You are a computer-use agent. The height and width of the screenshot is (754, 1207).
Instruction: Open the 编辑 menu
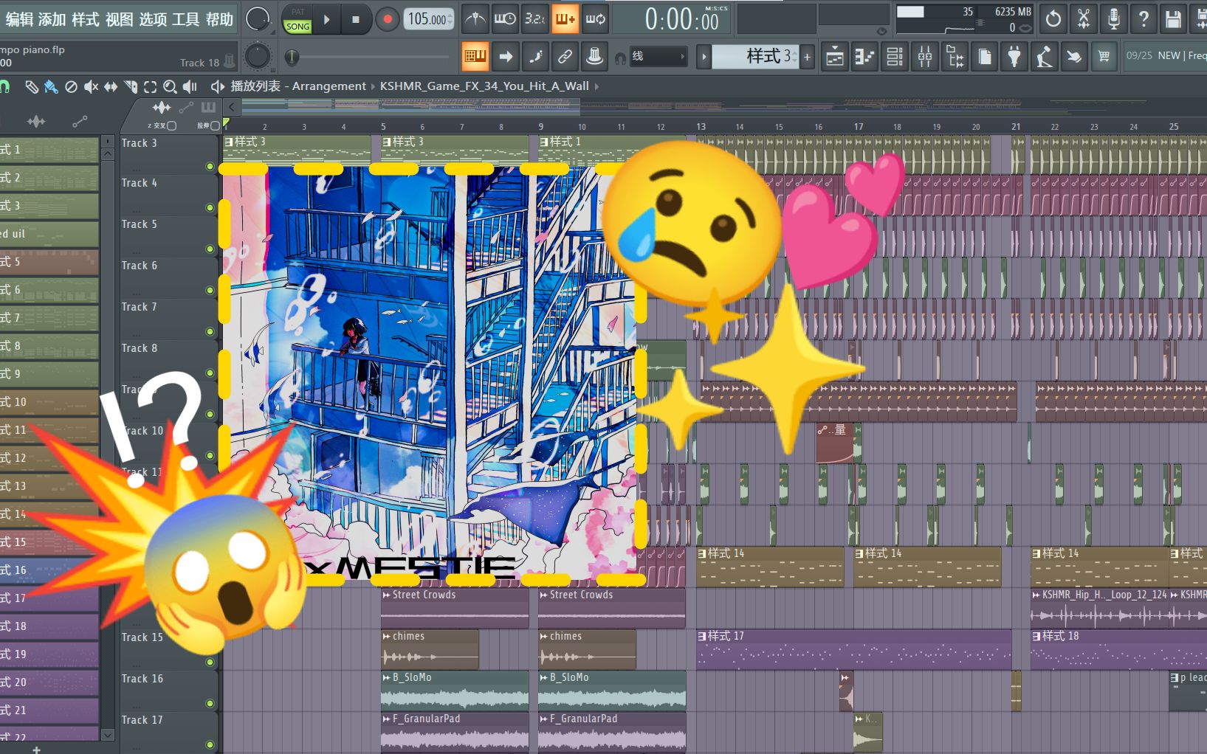(x=19, y=19)
